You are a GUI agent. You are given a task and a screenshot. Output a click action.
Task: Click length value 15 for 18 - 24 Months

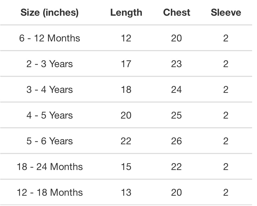(126, 167)
